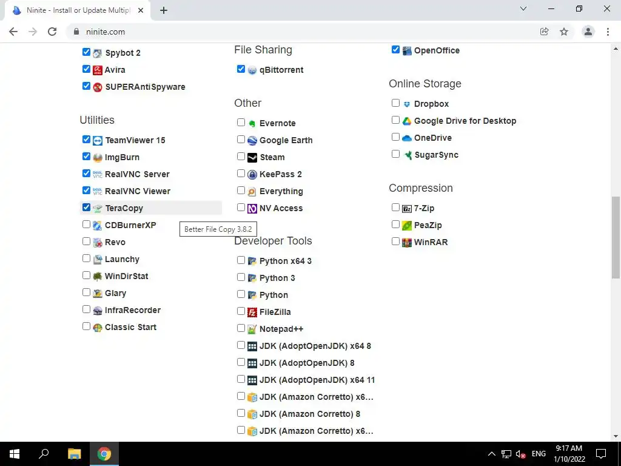Viewport: 621px width, 466px height.
Task: Click the TeamViewer 15 icon
Action: [x=98, y=141]
